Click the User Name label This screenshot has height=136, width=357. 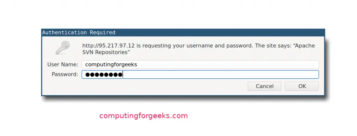pyautogui.click(x=63, y=64)
